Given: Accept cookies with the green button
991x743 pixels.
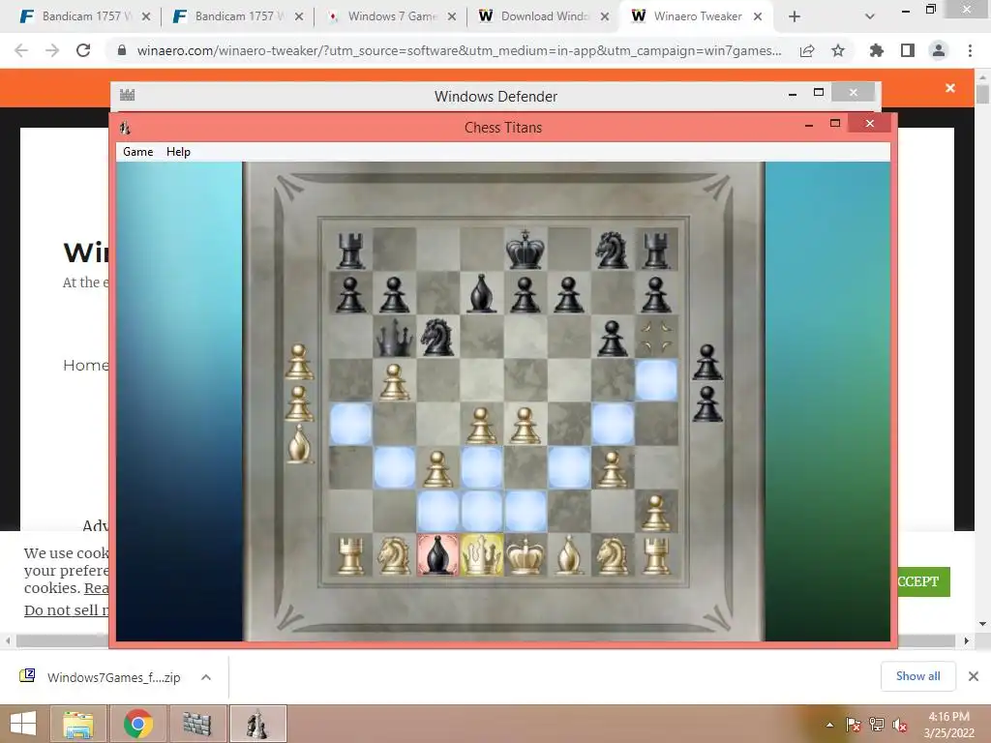Looking at the screenshot, I should point(923,581).
